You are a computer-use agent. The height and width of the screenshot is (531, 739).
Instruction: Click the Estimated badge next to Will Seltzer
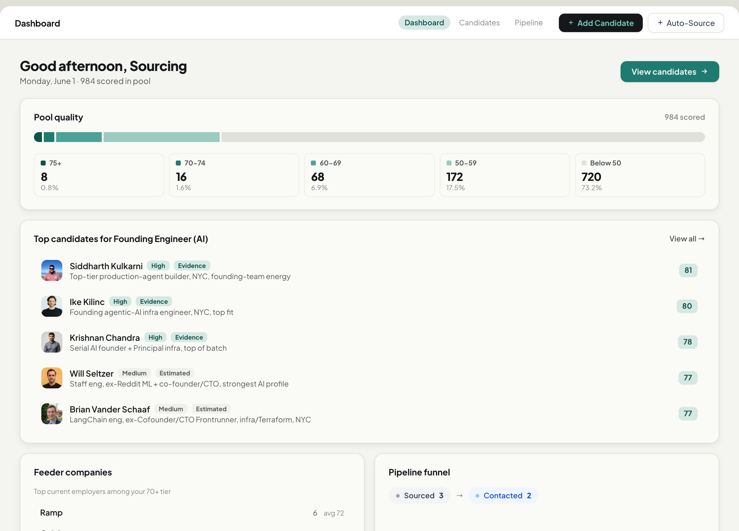tap(175, 373)
